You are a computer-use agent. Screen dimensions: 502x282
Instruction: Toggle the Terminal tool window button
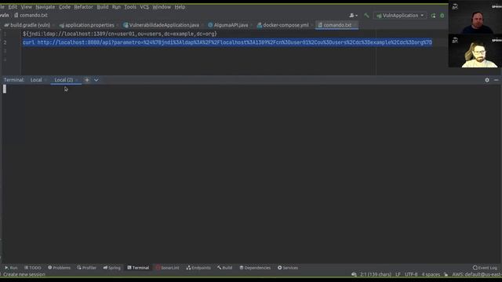(x=138, y=268)
